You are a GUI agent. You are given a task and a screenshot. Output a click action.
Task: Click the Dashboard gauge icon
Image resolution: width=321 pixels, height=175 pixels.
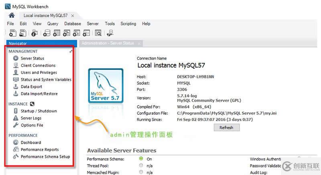(x=16, y=142)
